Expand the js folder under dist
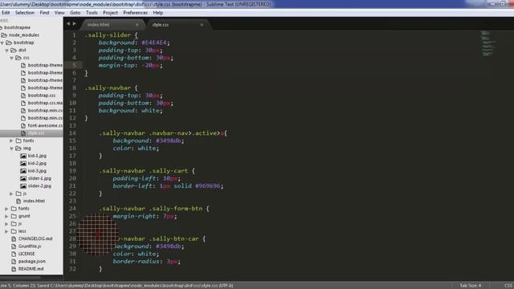The width and height of the screenshot is (514, 289). click(11, 193)
